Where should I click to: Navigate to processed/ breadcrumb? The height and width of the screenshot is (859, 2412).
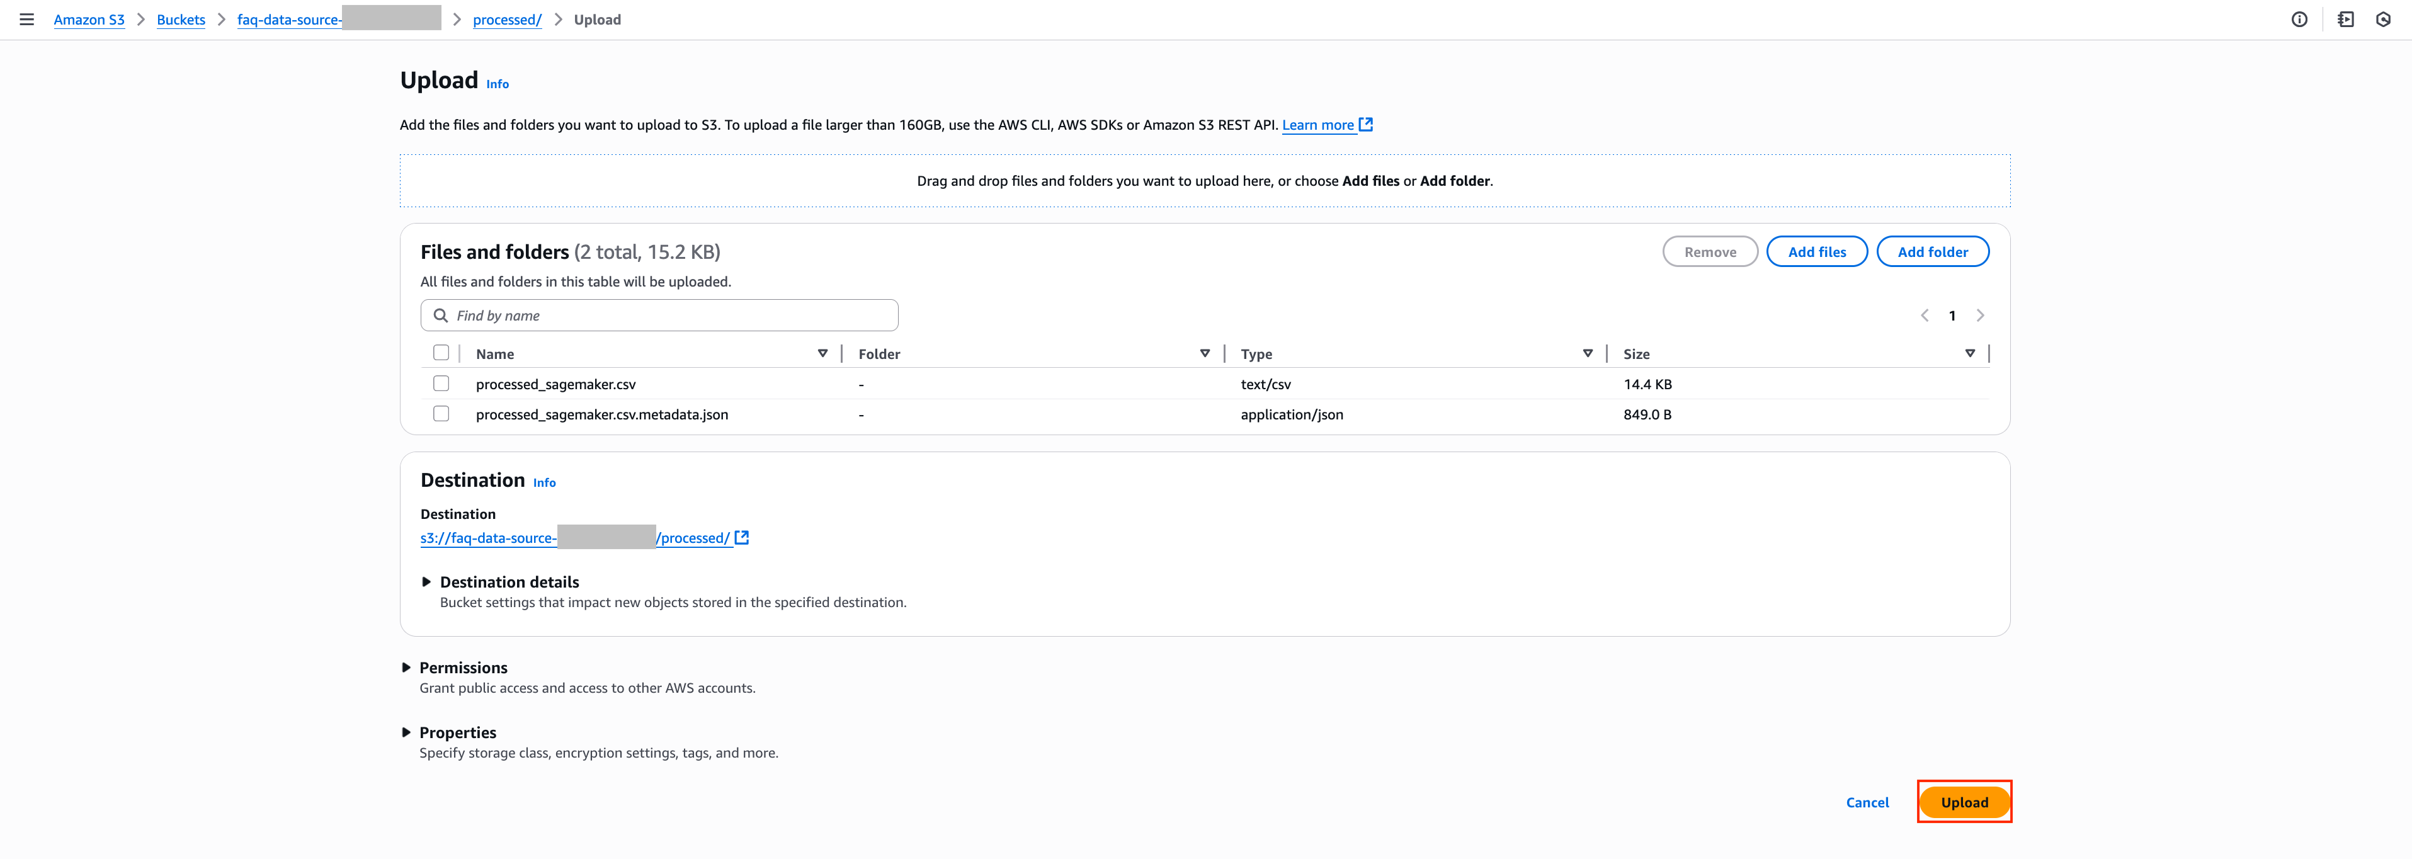[x=506, y=20]
